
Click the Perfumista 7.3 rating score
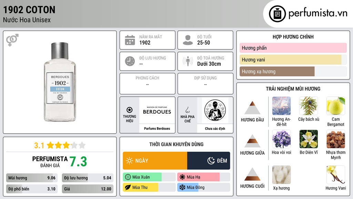click(78, 162)
